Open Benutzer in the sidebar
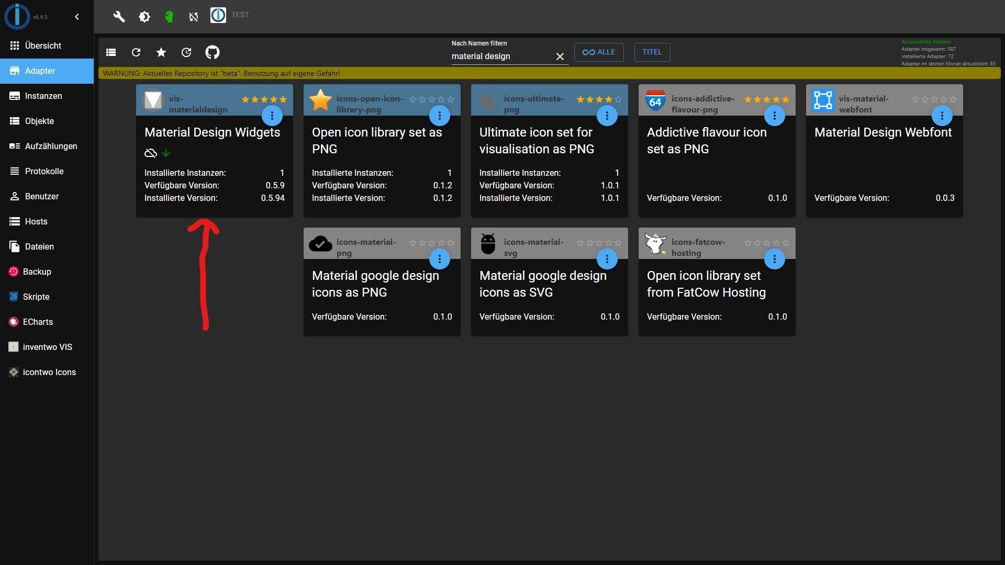This screenshot has height=565, width=1005. [47, 197]
